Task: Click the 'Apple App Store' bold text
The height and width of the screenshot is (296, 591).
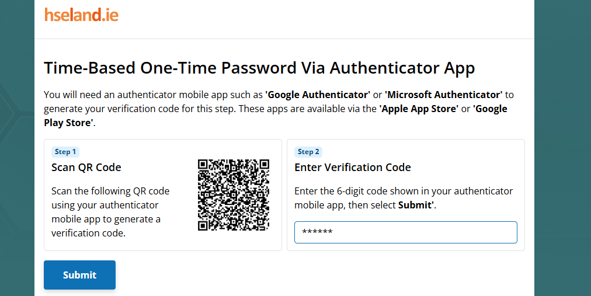Action: pyautogui.click(x=419, y=109)
